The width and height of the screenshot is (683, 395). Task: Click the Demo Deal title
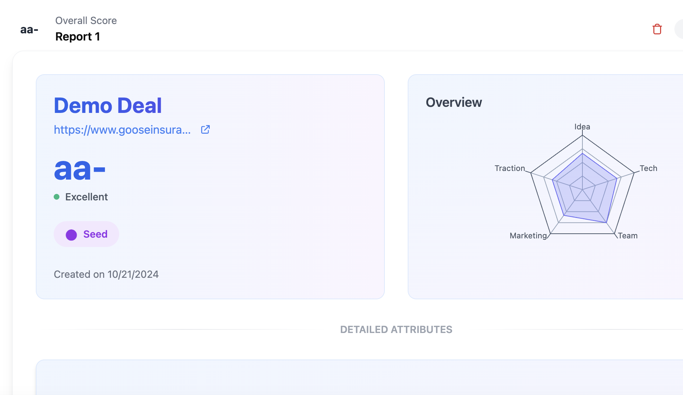(107, 105)
